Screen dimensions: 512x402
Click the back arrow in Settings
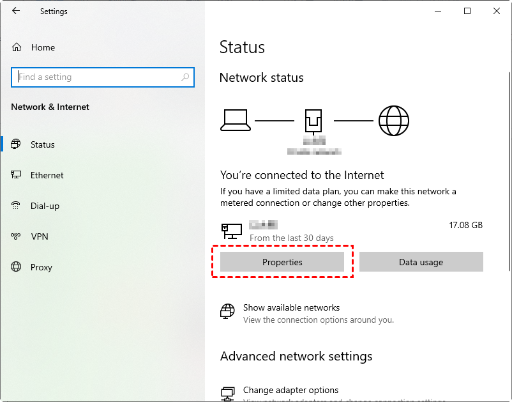click(x=16, y=12)
